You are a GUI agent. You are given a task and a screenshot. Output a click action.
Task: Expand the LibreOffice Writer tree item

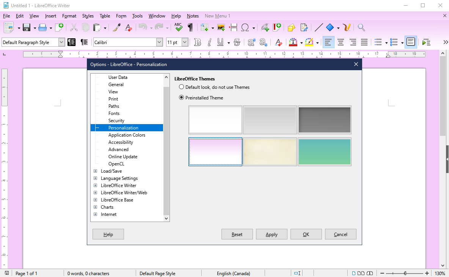pos(95,185)
